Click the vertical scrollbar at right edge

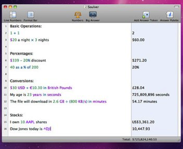(179, 80)
